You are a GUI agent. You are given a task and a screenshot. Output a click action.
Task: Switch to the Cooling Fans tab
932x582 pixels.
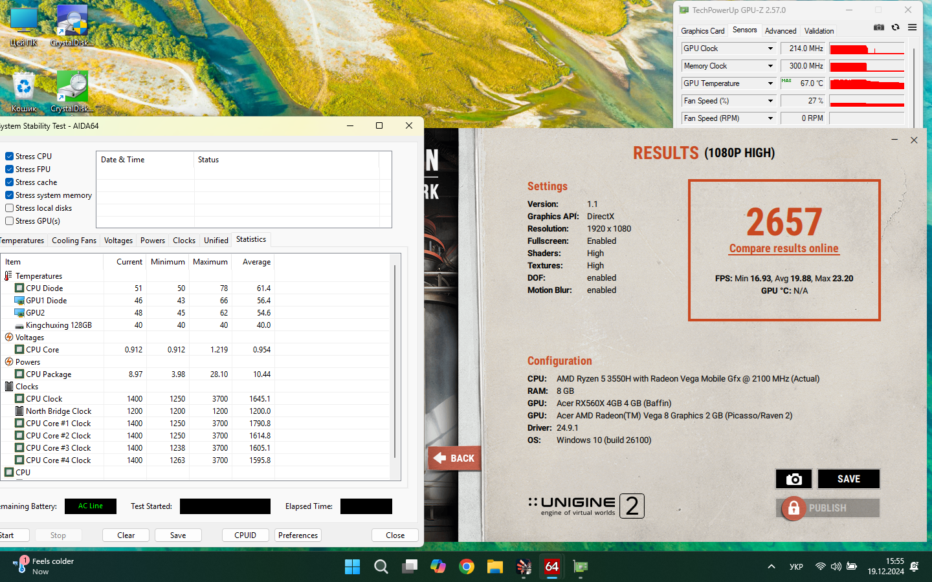(74, 241)
